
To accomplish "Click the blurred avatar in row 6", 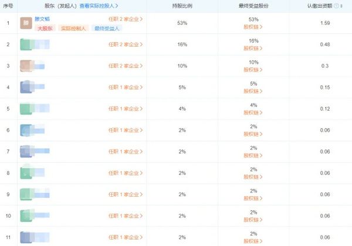I will (x=26, y=130).
